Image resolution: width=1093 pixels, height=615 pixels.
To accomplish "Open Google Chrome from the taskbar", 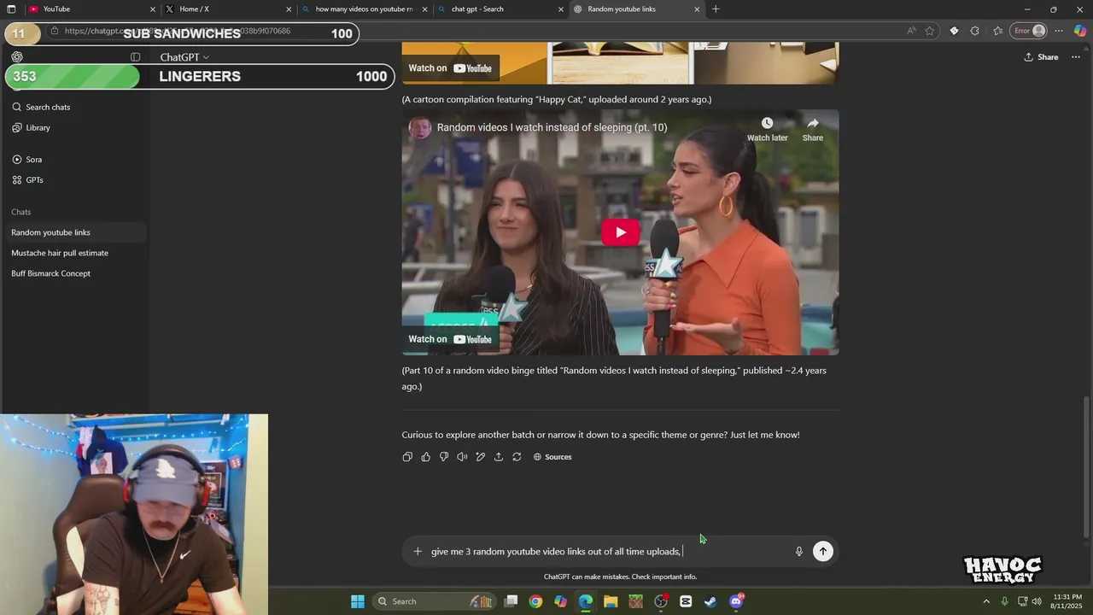I will point(535,601).
